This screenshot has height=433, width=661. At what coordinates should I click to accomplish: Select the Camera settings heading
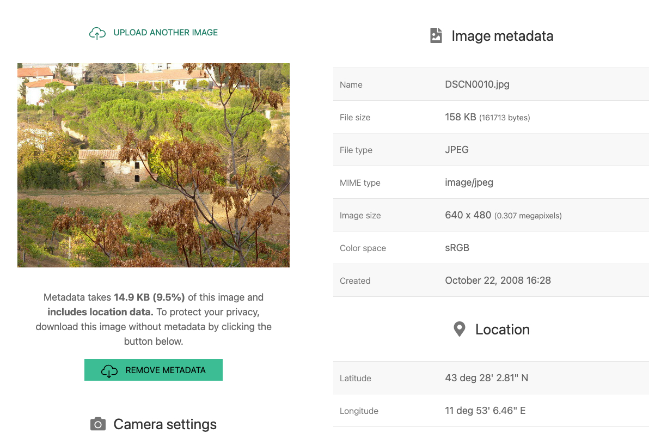(x=164, y=424)
